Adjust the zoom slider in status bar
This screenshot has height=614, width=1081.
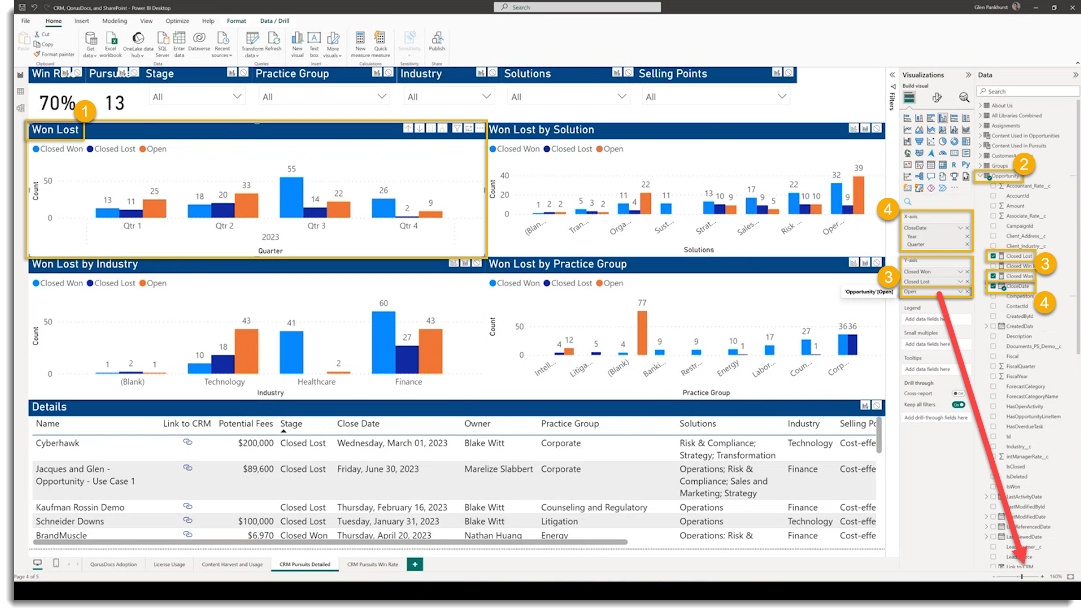[1022, 577]
